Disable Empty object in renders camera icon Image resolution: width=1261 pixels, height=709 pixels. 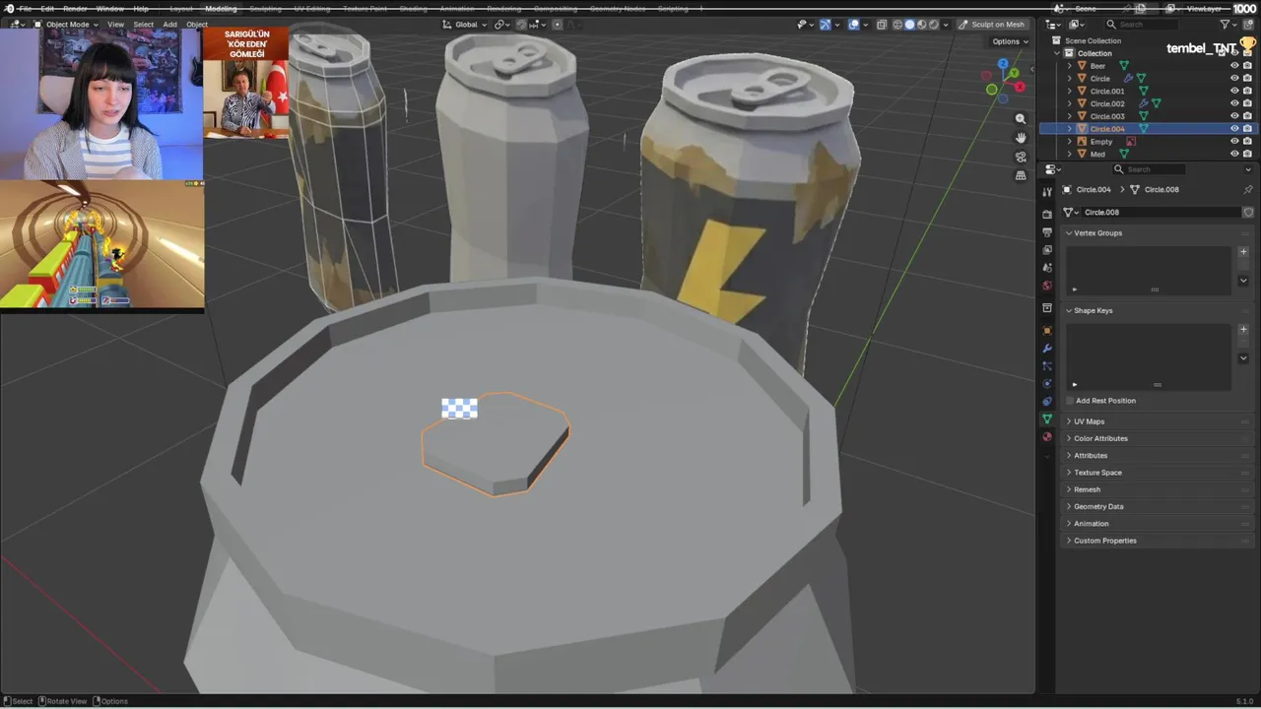coord(1247,142)
